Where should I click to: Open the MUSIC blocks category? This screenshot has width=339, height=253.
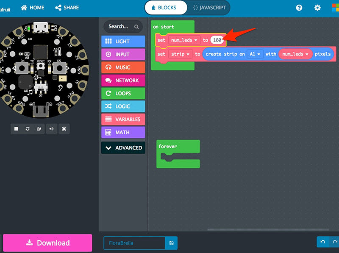(123, 67)
